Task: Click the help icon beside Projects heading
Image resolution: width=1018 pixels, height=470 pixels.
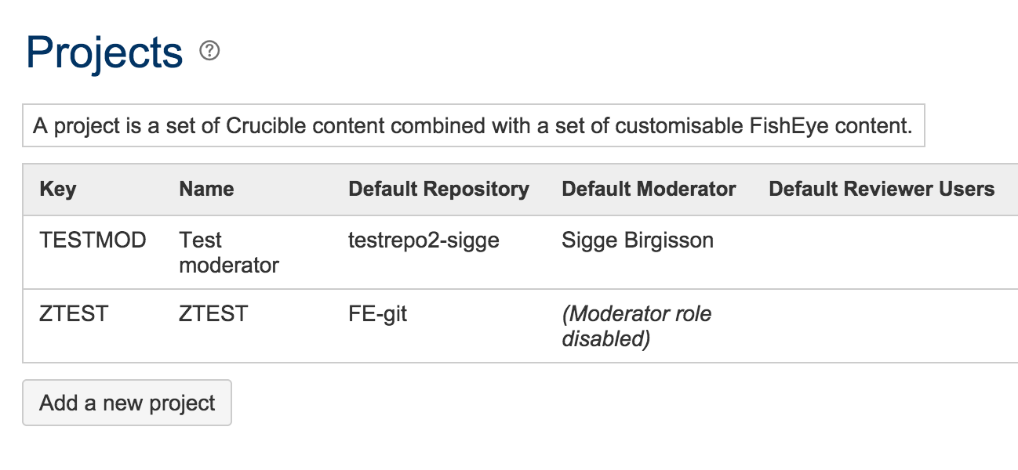Action: pos(209,51)
